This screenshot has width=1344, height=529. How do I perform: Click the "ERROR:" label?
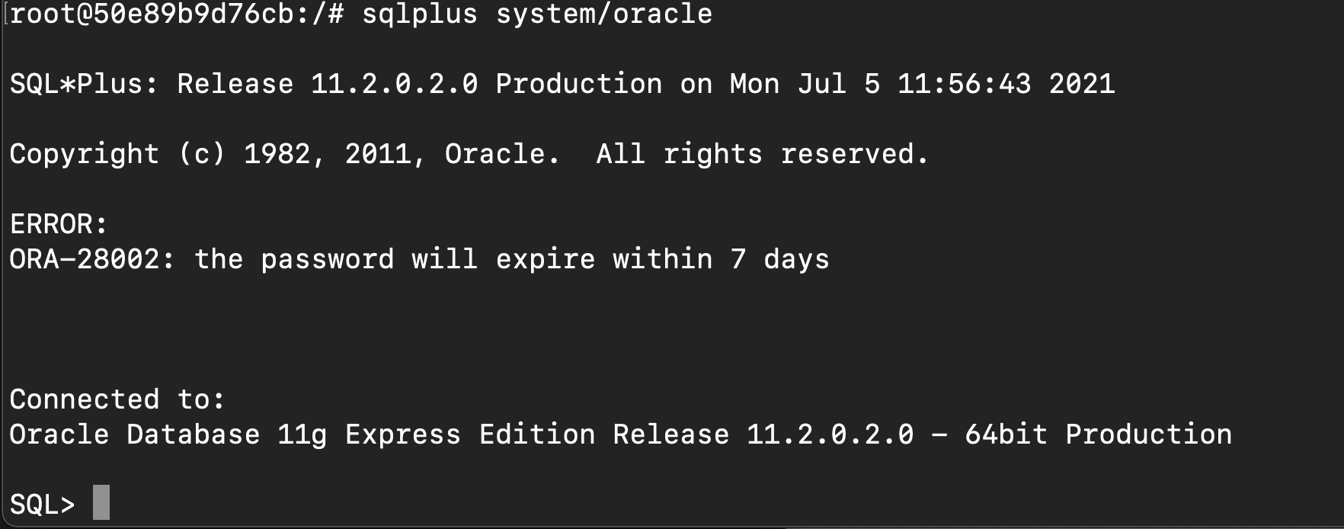[59, 224]
